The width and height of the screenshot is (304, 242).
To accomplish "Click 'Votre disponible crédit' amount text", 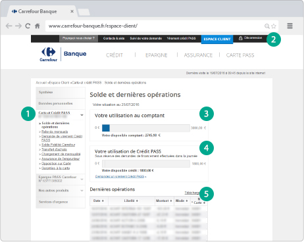I will [128, 170].
